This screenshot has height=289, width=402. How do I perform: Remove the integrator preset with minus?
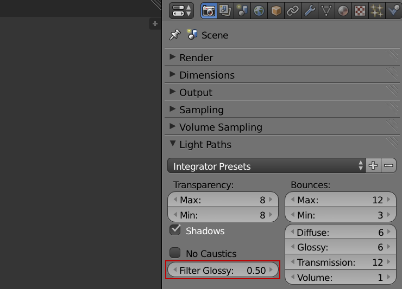point(388,165)
